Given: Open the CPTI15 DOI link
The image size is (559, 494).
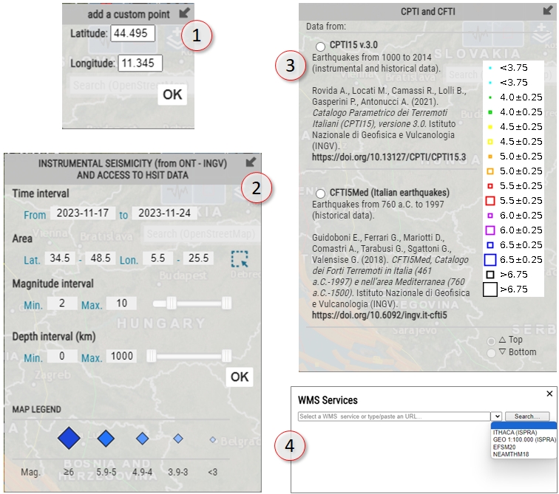Looking at the screenshot, I should tap(389, 157).
